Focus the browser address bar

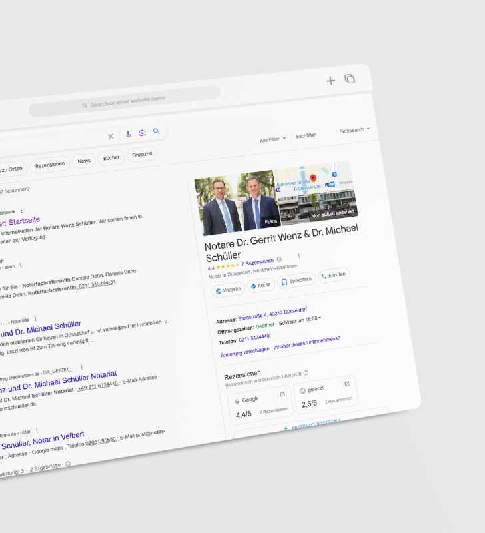pos(125,101)
